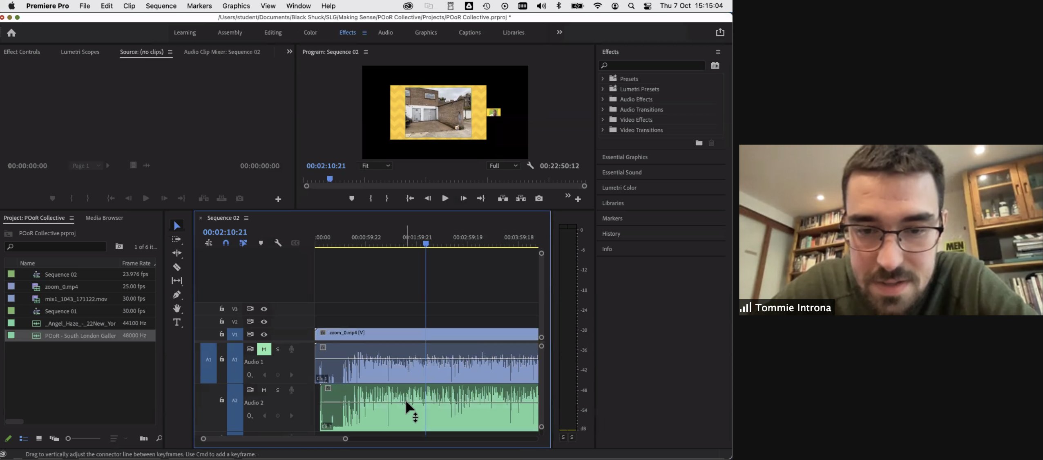1043x460 pixels.
Task: Toggle Linked Selection in timeline
Action: tap(243, 243)
